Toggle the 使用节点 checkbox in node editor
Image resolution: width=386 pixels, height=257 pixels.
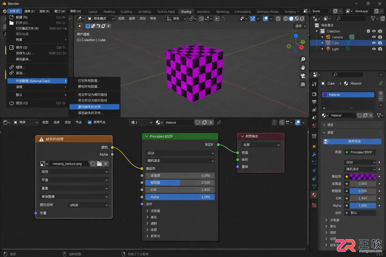click(90, 122)
